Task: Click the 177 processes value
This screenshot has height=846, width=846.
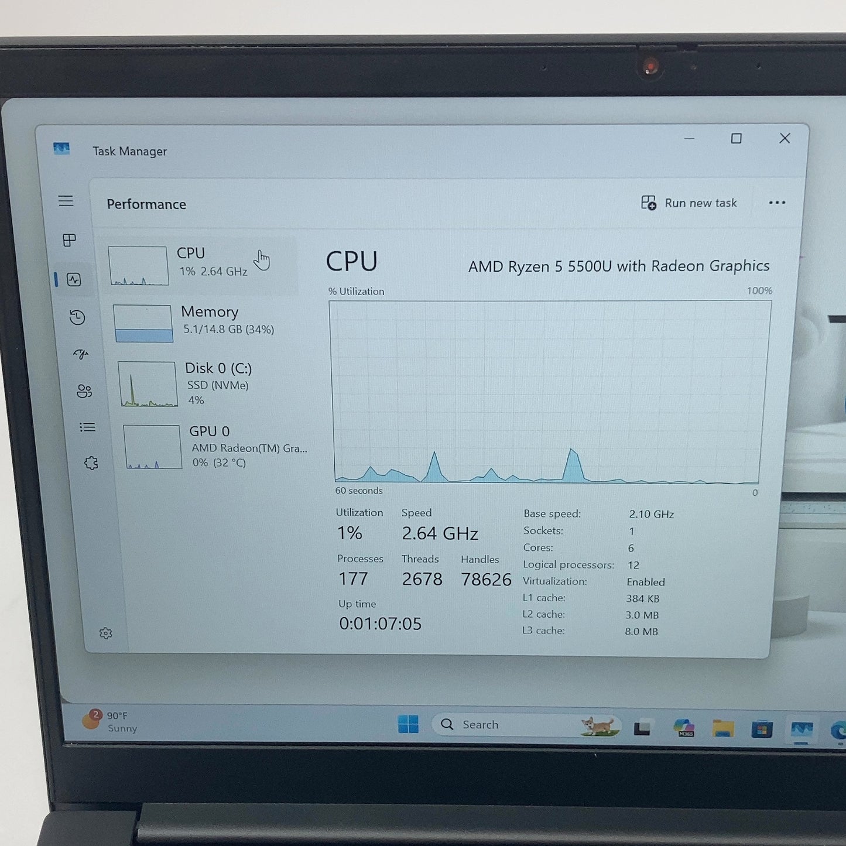Action: point(353,579)
